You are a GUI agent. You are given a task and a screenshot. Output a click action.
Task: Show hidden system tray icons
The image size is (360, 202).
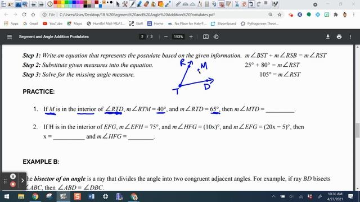click(273, 196)
